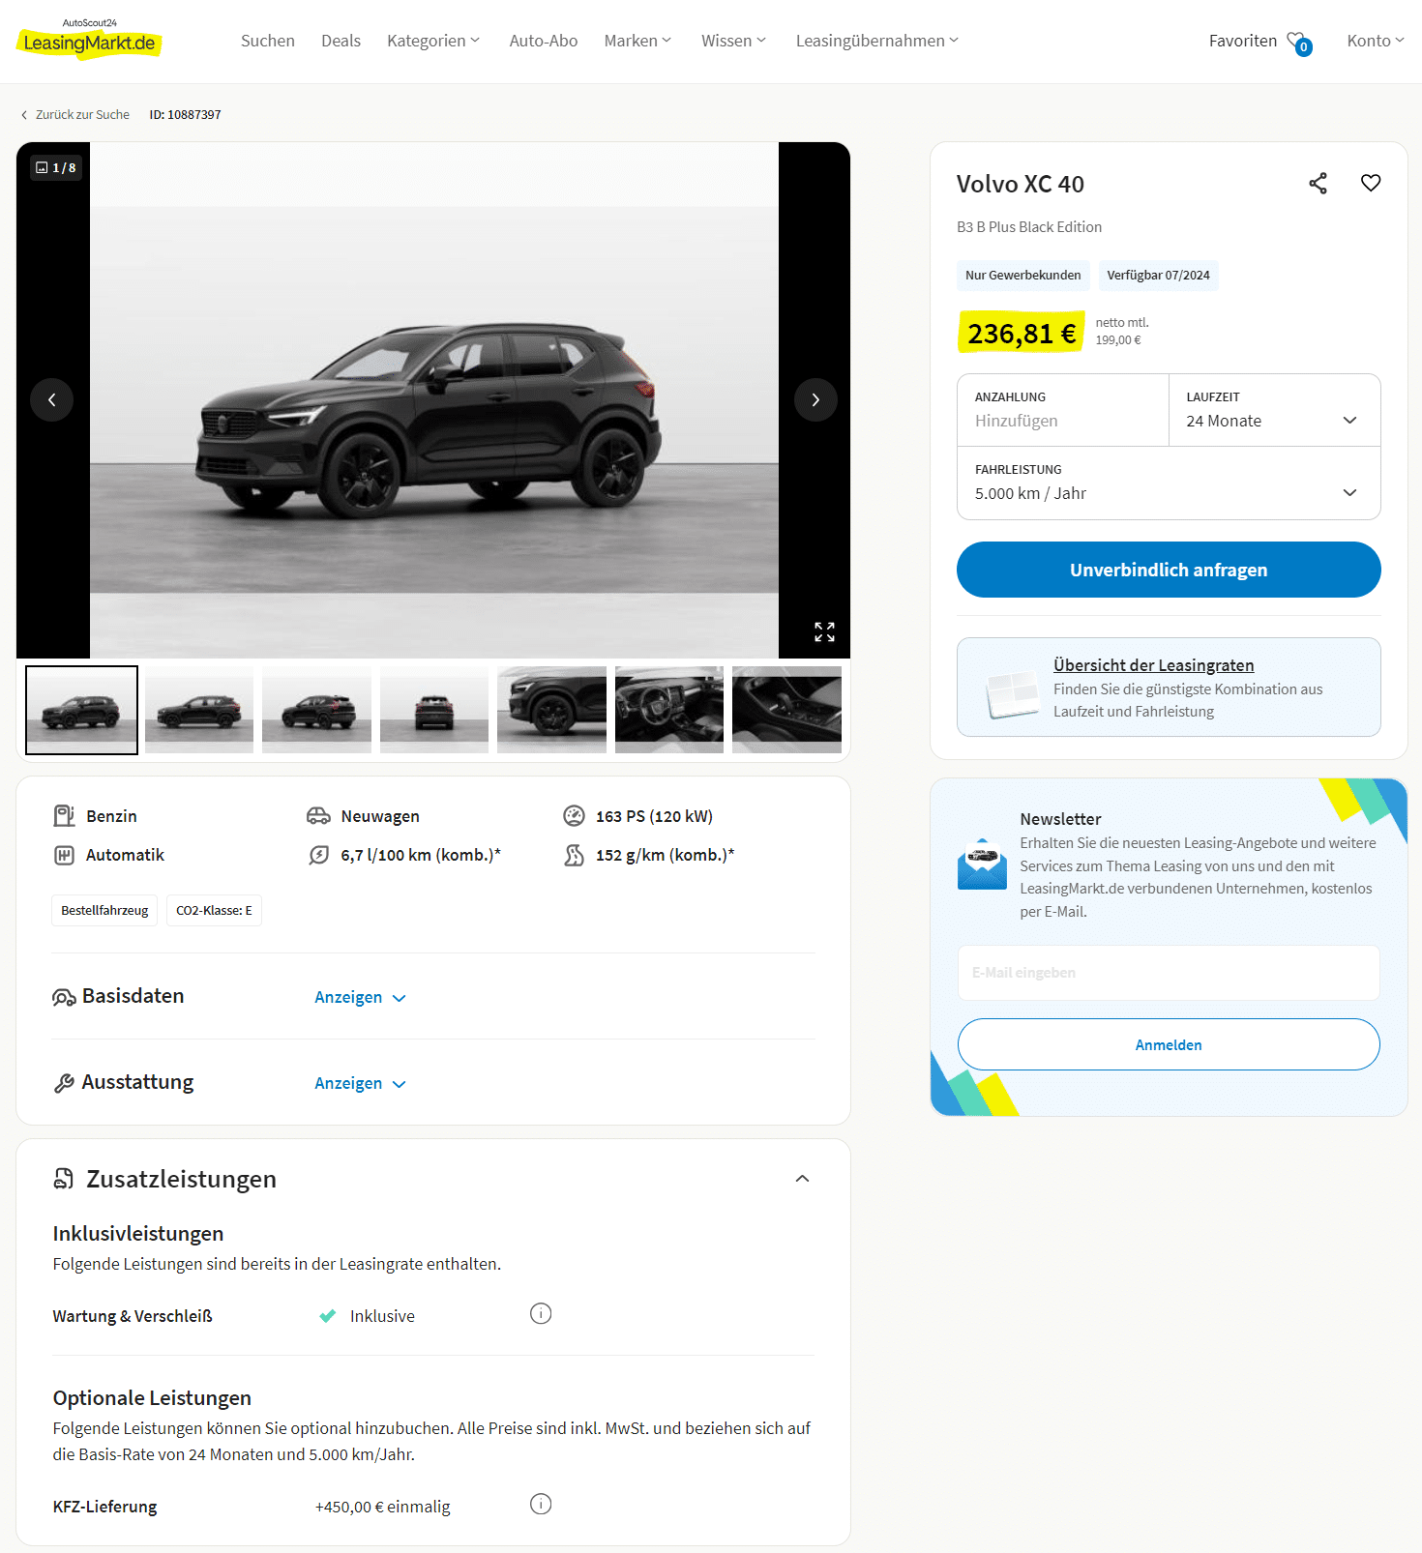Viewport: 1422px width, 1553px height.
Task: Open the Leasingübernahmen menu
Action: 877,41
